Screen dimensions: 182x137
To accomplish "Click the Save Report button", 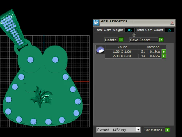I will [x=144, y=40].
